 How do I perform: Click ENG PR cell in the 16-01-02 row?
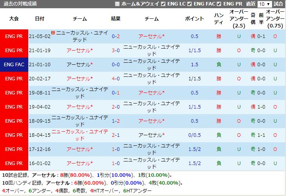[x=14, y=163]
